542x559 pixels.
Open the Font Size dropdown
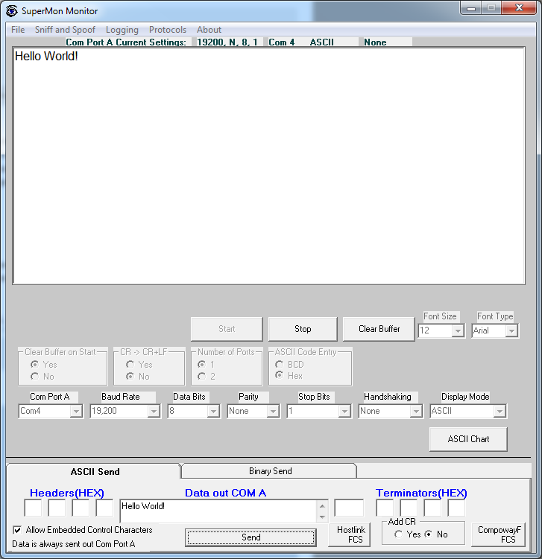(x=458, y=330)
